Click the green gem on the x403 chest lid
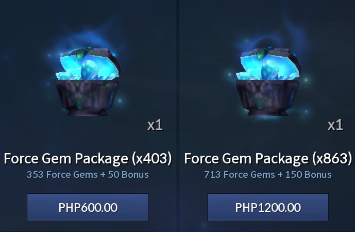Image resolution: width=355 pixels, height=232 pixels. [80, 54]
